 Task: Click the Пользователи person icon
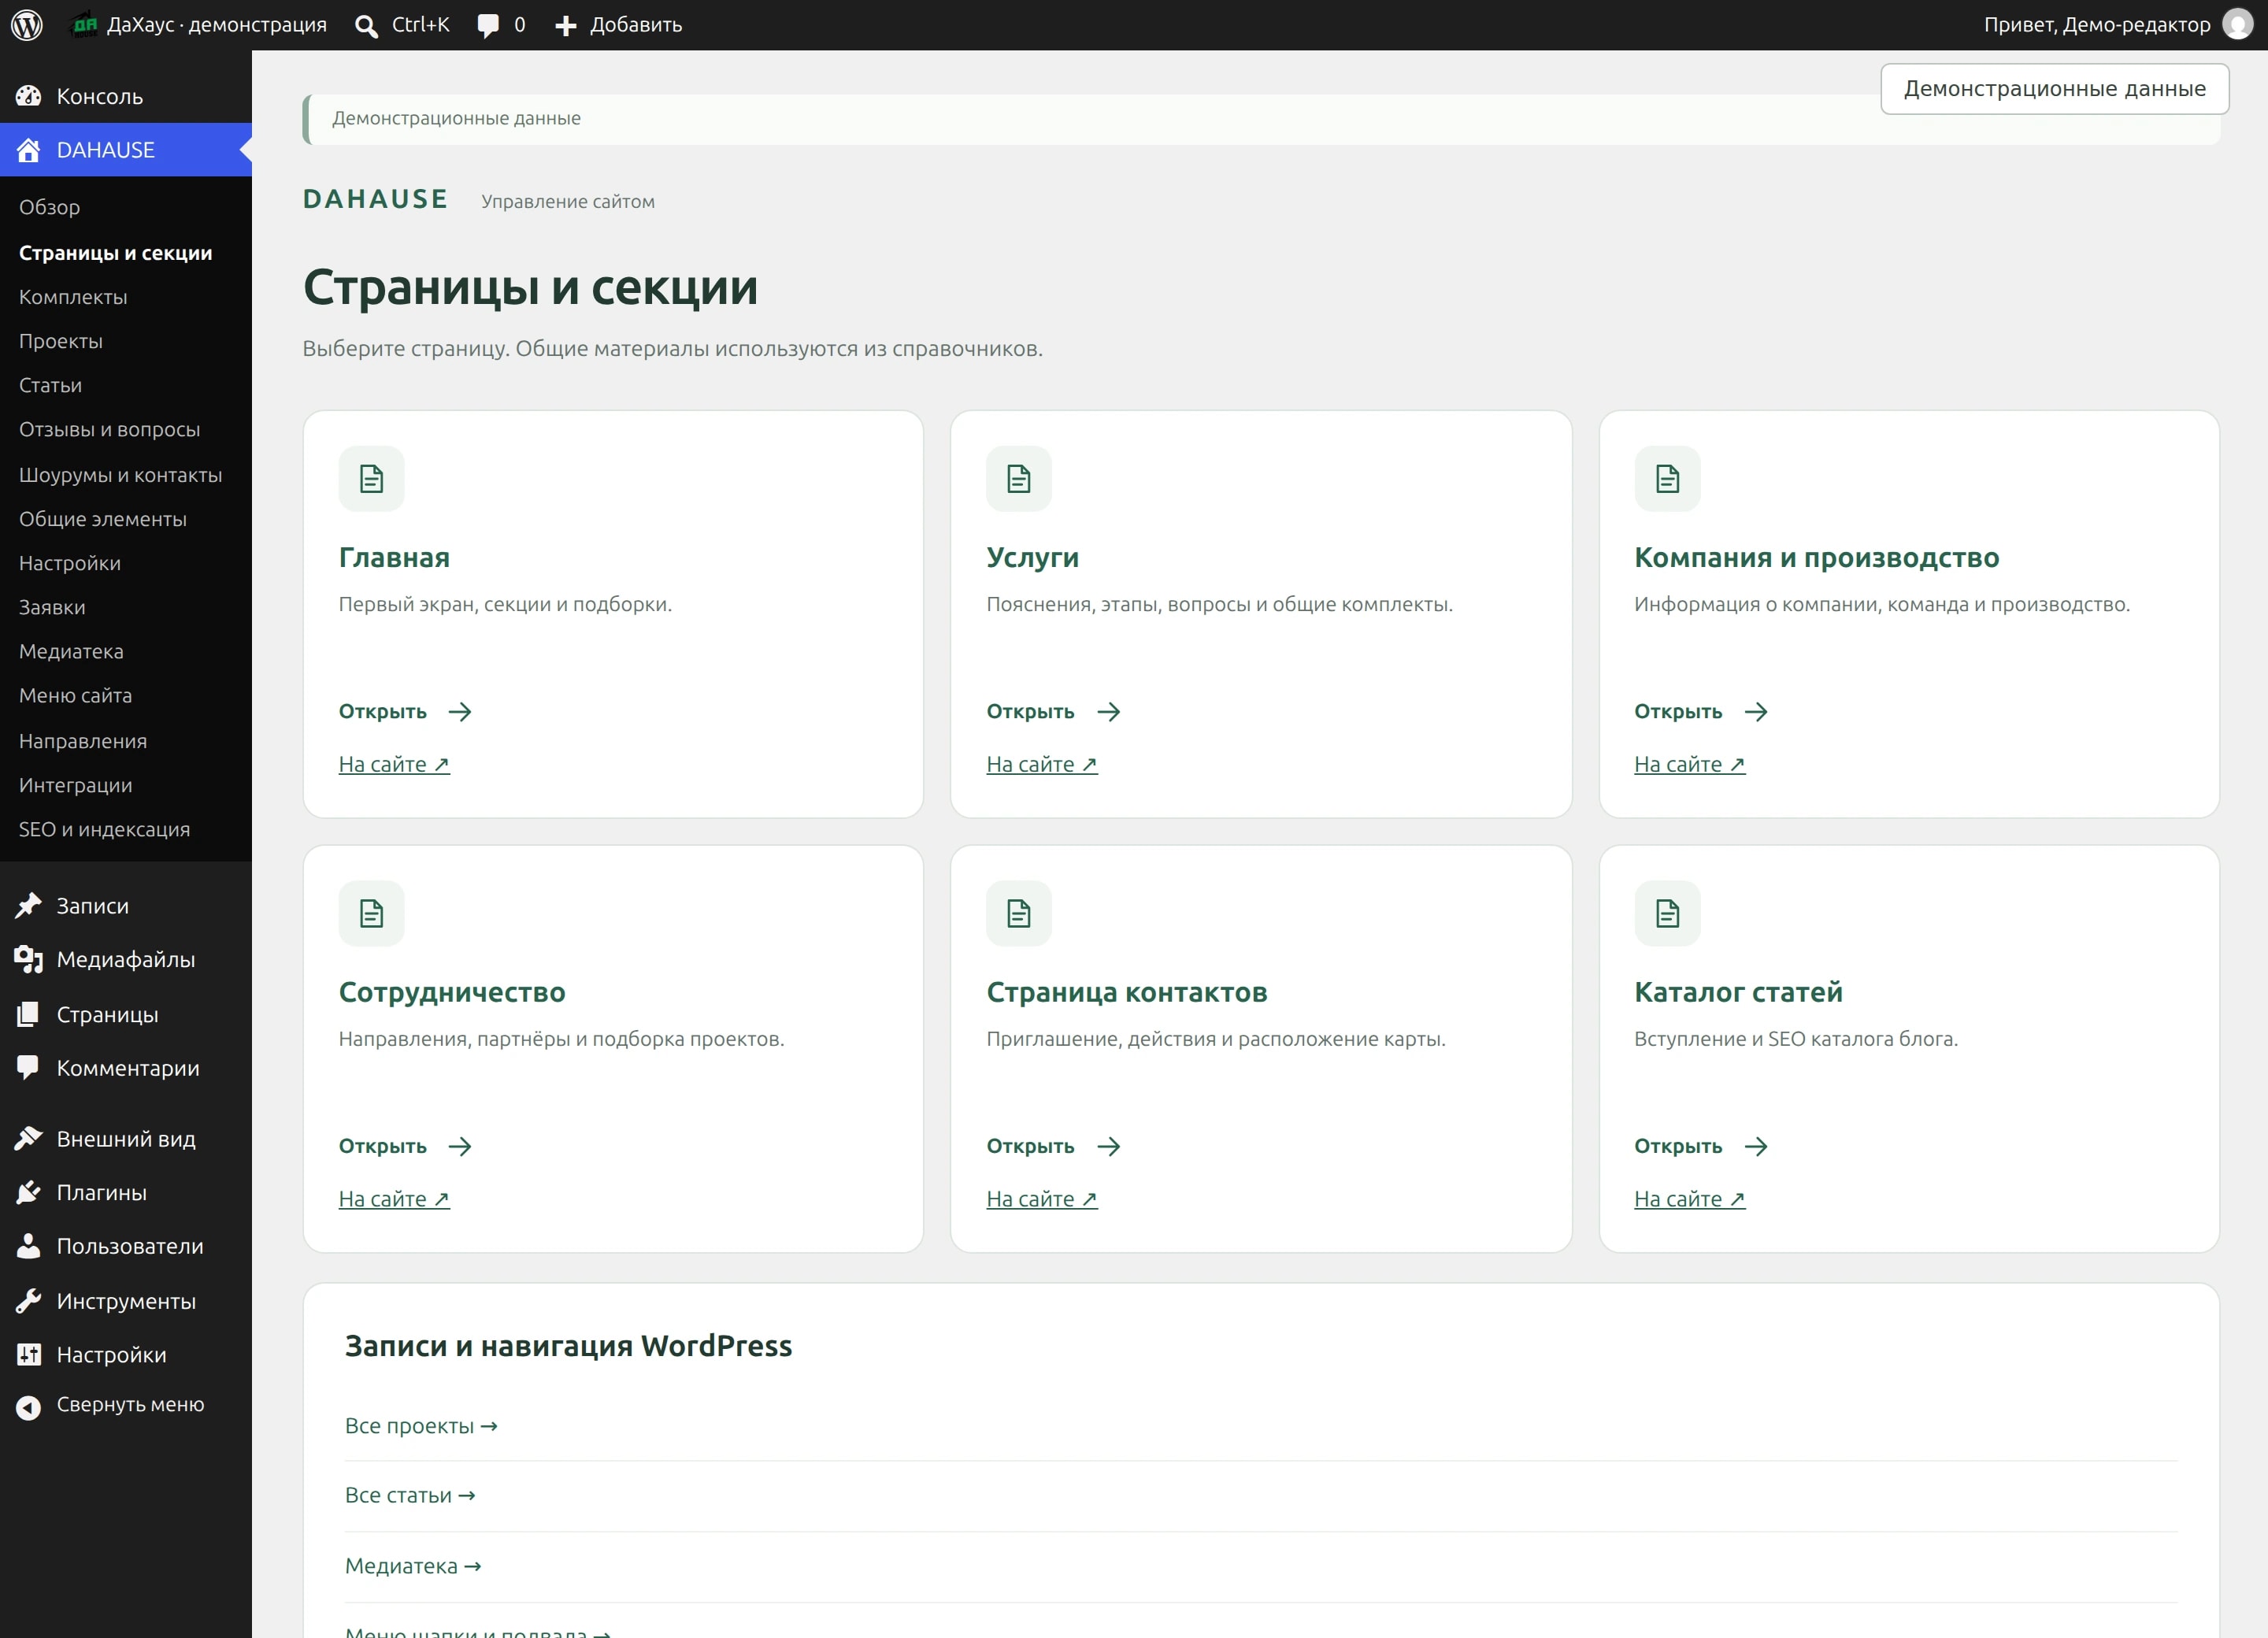click(28, 1246)
